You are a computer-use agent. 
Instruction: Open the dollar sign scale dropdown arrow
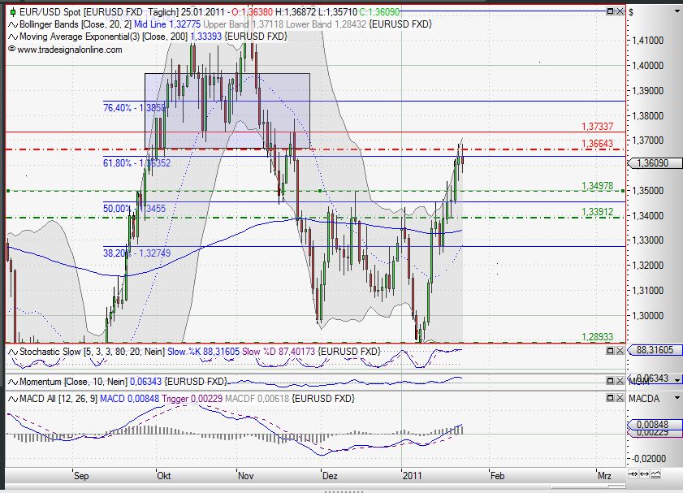coord(676,12)
